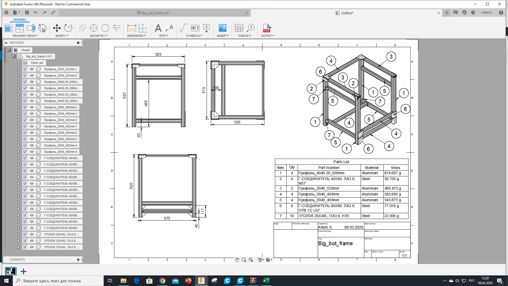Switch to the Big_bot_frame v10 tab
This screenshot has height=286, width=508.
tap(155, 13)
